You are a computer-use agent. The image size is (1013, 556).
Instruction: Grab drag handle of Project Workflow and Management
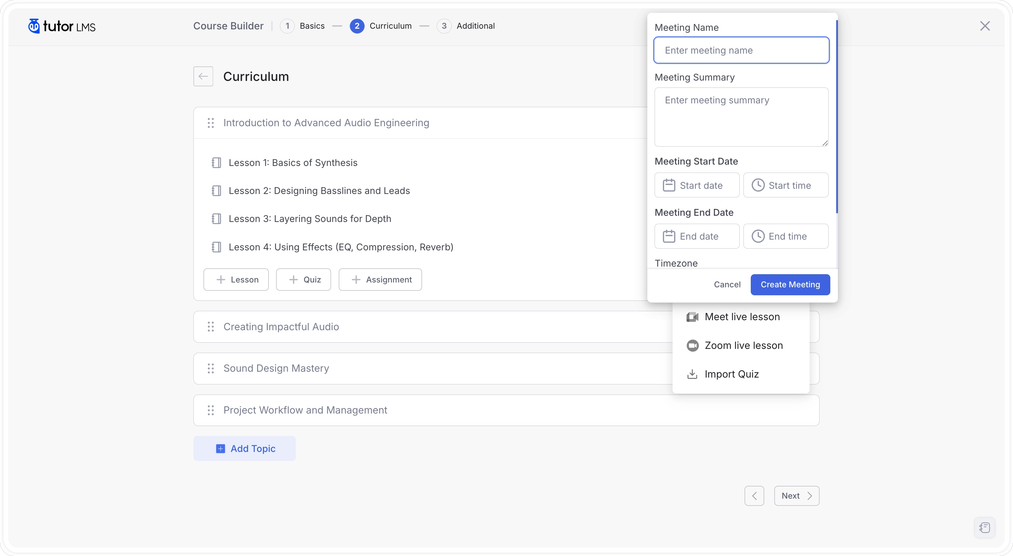pos(211,410)
